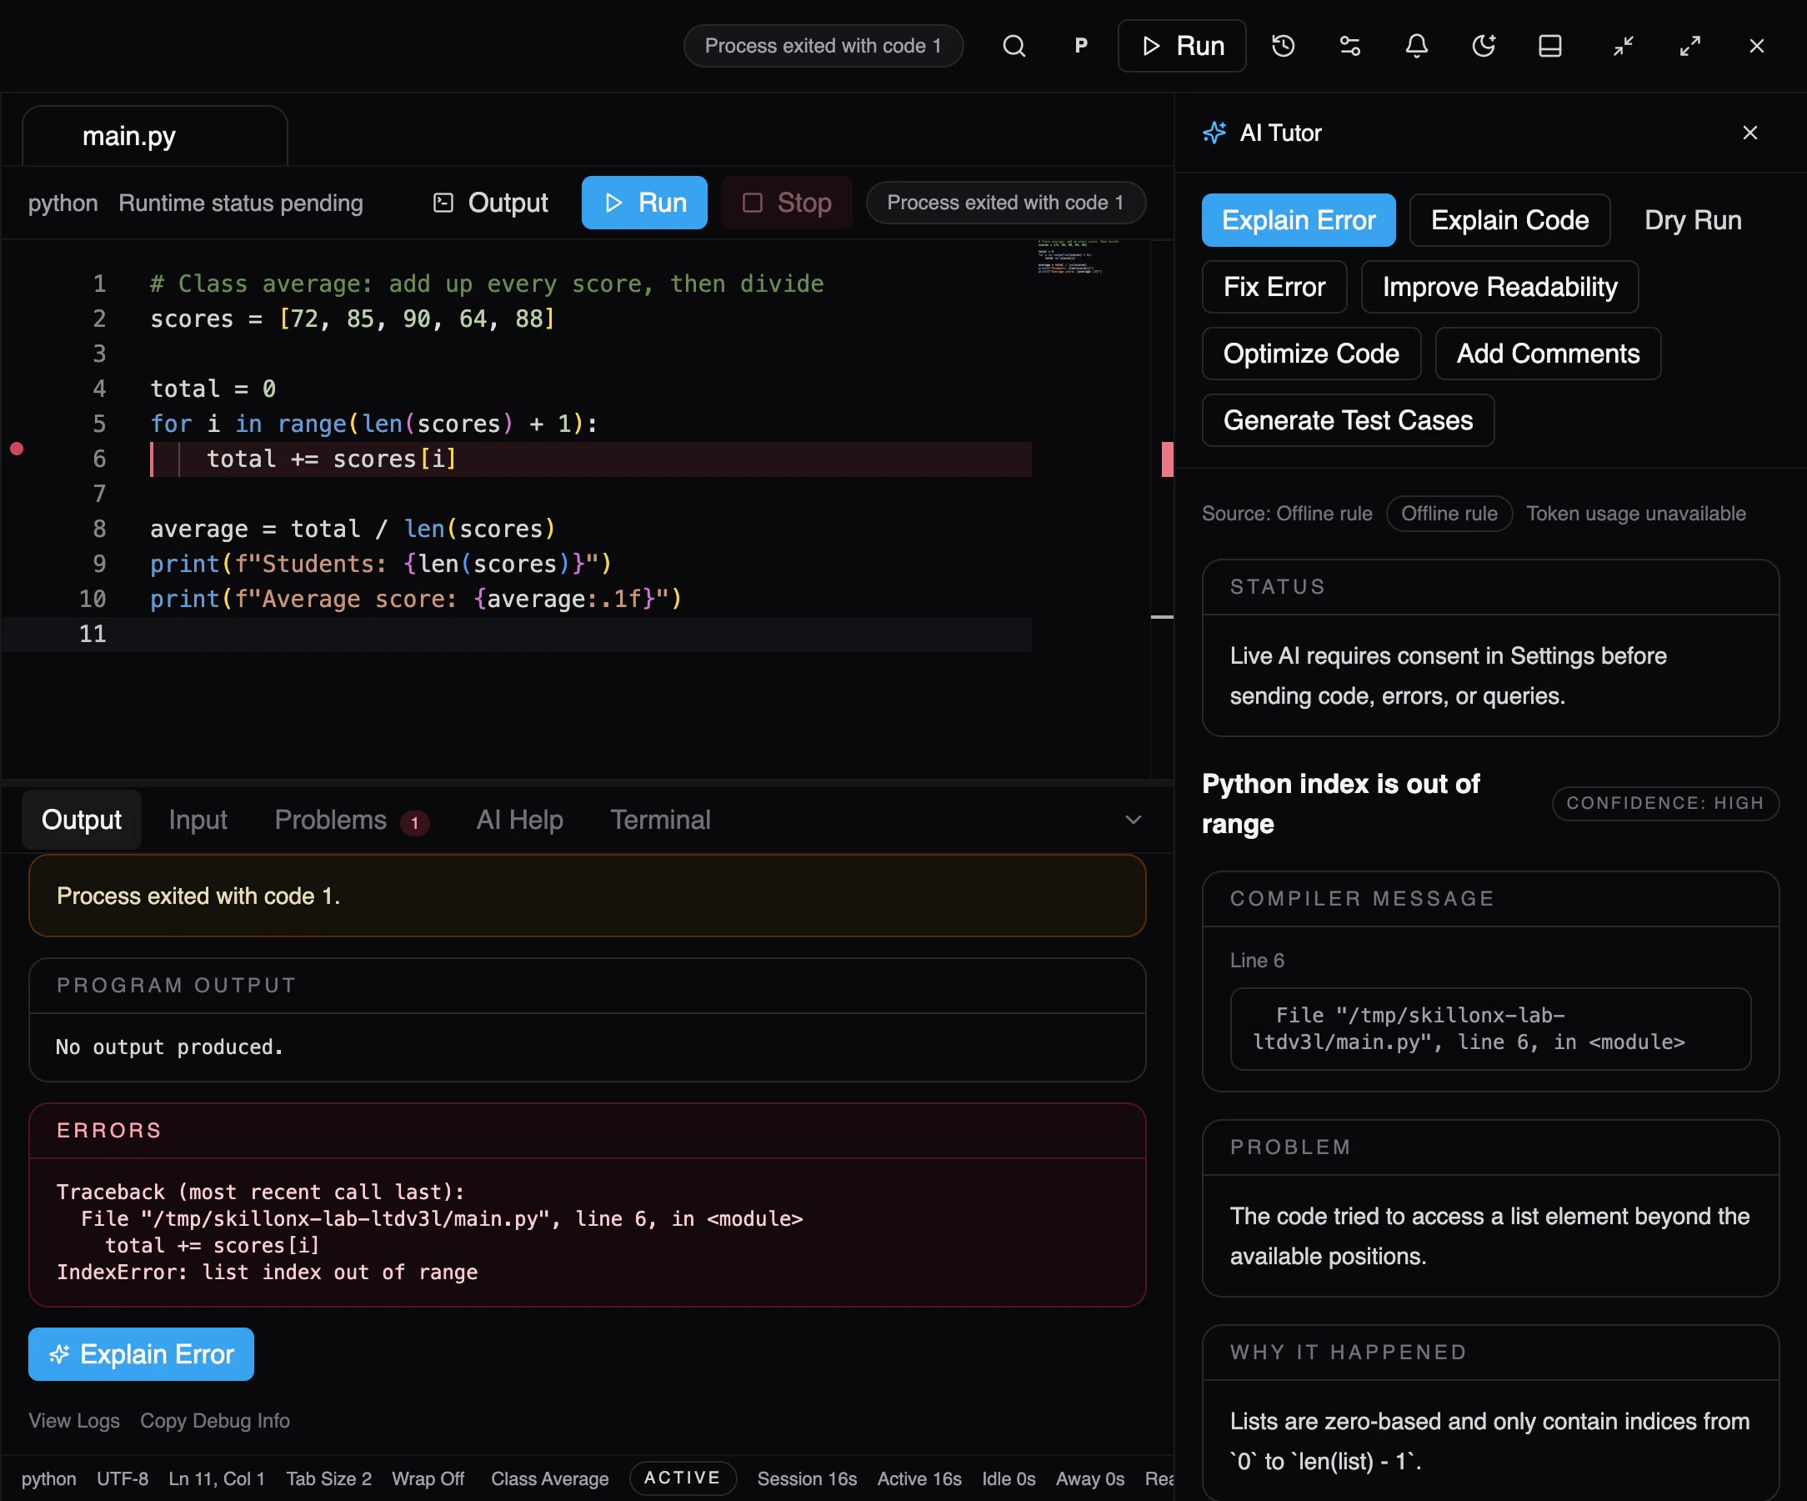Viewport: 1807px width, 1501px height.
Task: Click the expand fullscreen arrows icon
Action: tap(1690, 46)
